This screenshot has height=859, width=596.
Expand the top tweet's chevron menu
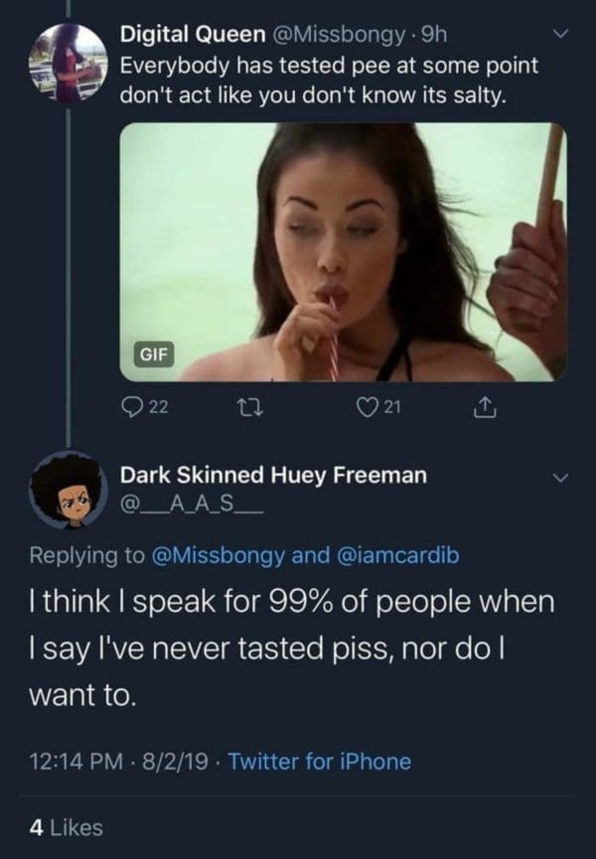[561, 36]
